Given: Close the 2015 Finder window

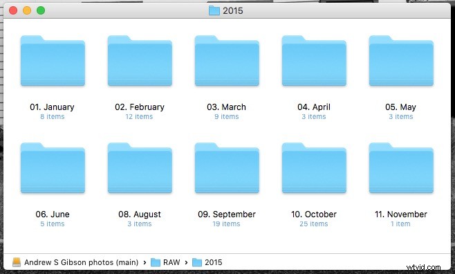Looking at the screenshot, I should click(13, 11).
